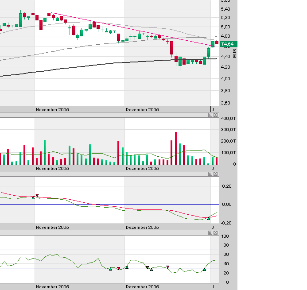Screen dimensions: 307x290
Task: Click late-December green buy triangle in MACD panel
Action: 209,219
